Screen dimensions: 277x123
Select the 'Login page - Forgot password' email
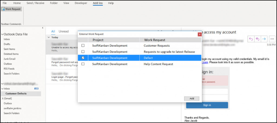(x=62, y=76)
